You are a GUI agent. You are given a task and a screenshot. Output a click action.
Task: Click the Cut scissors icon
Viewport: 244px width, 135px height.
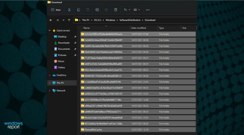coord(69,10)
